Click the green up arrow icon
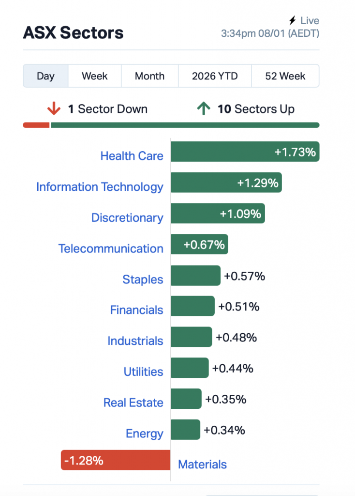The image size is (355, 496). 204,109
